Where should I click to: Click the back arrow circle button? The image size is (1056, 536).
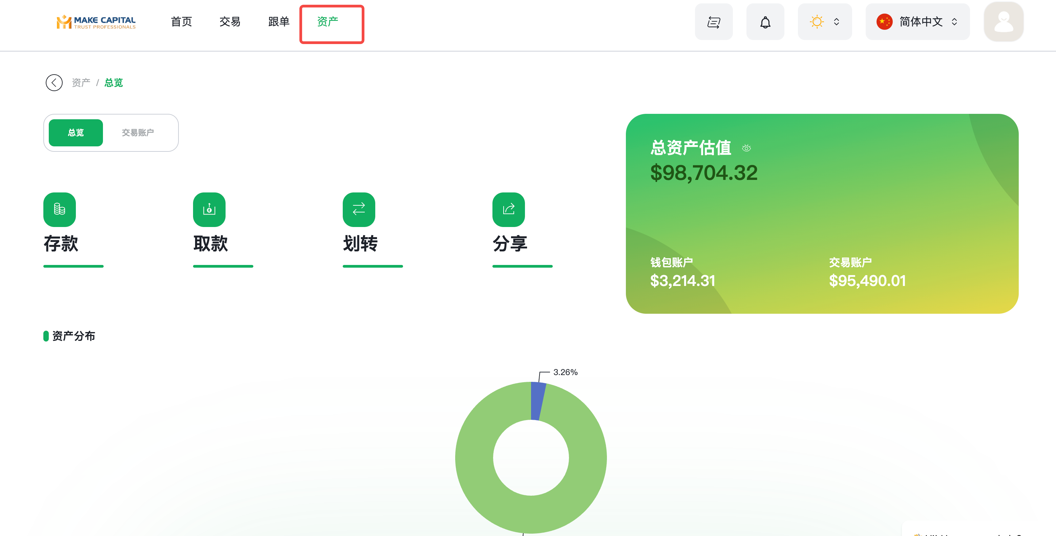pyautogui.click(x=54, y=83)
